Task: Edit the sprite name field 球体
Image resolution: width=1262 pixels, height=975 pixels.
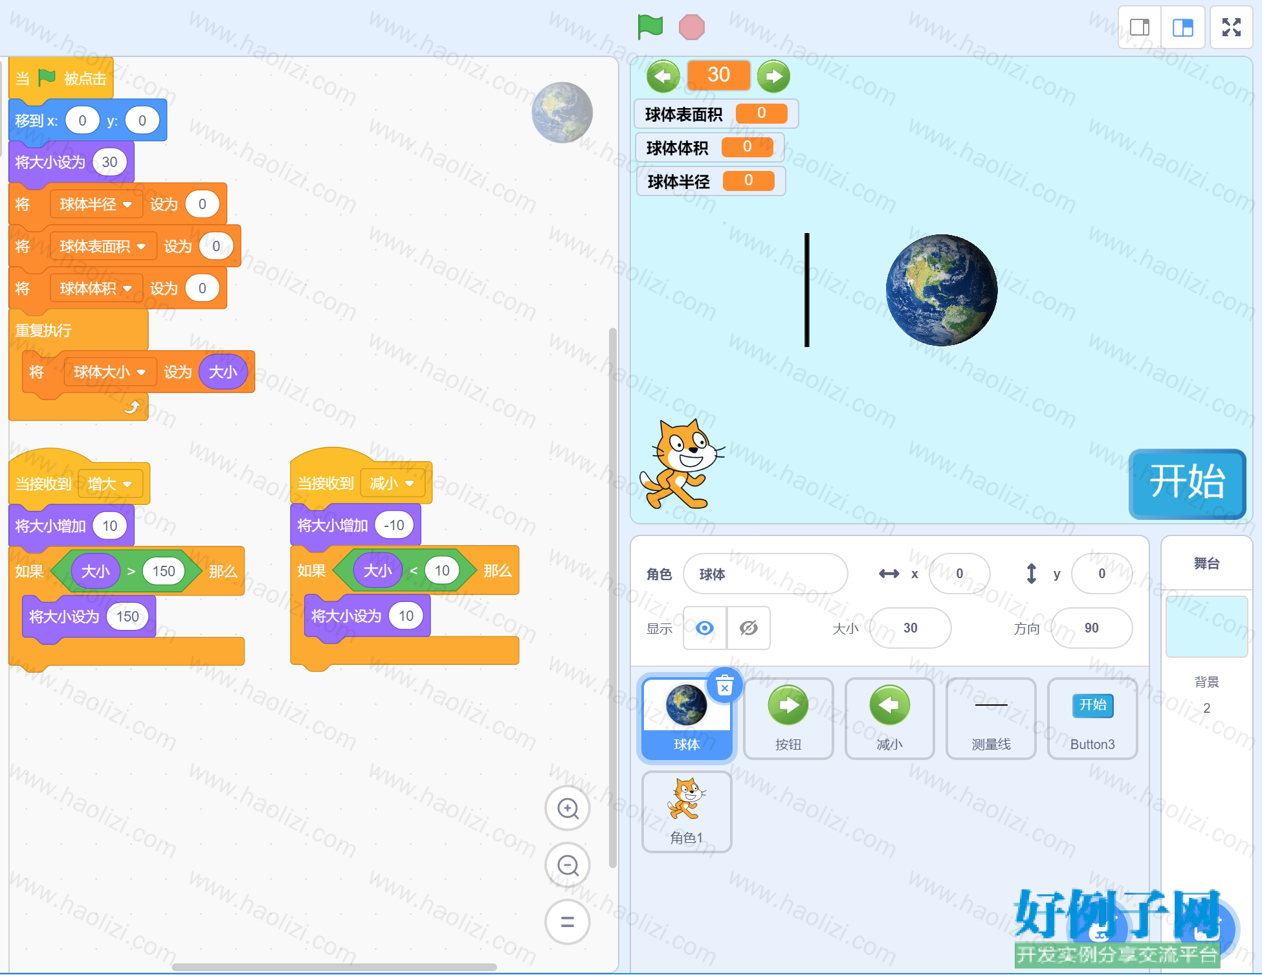Action: pyautogui.click(x=766, y=574)
